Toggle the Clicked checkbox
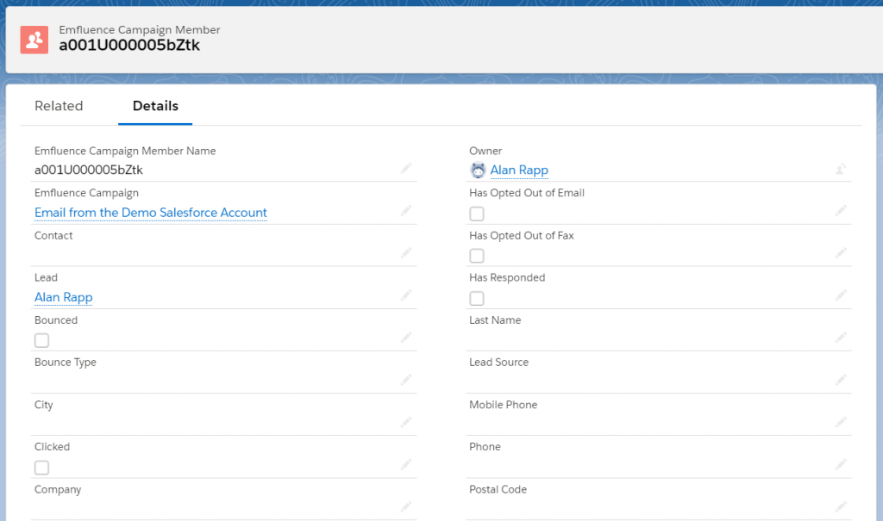Viewport: 883px width, 521px height. 41,467
